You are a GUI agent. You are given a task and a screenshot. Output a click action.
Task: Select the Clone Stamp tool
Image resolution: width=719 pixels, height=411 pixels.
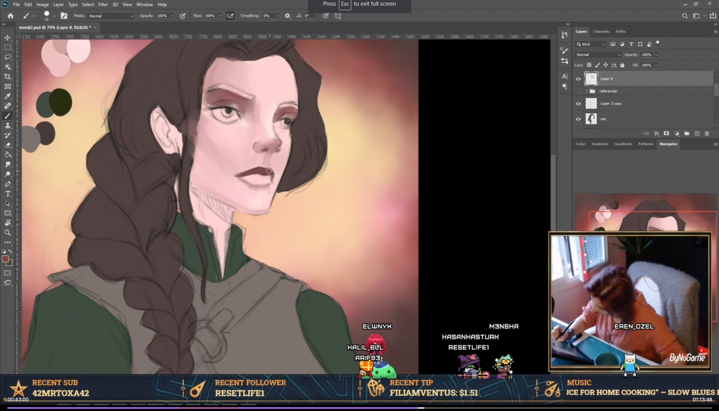click(7, 125)
